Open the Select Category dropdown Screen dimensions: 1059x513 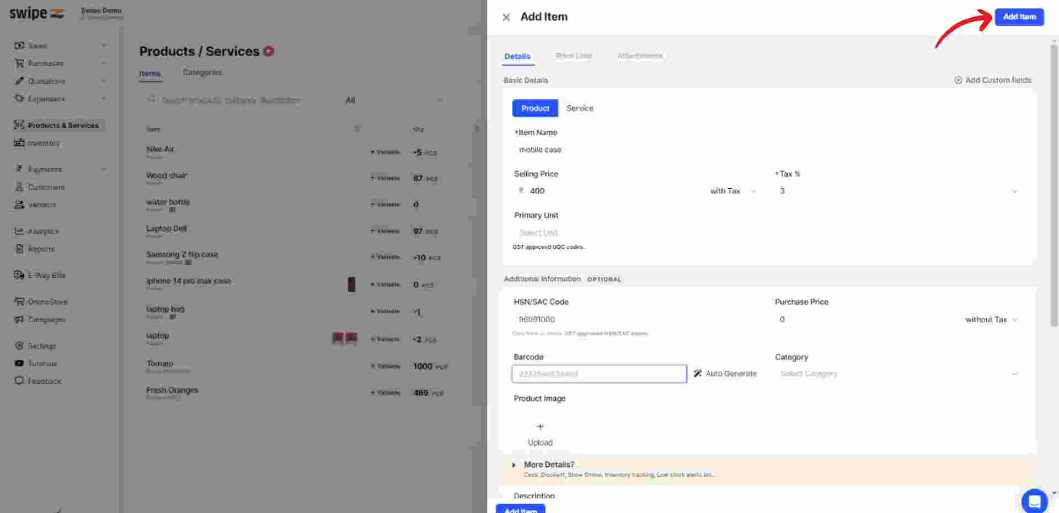(898, 373)
